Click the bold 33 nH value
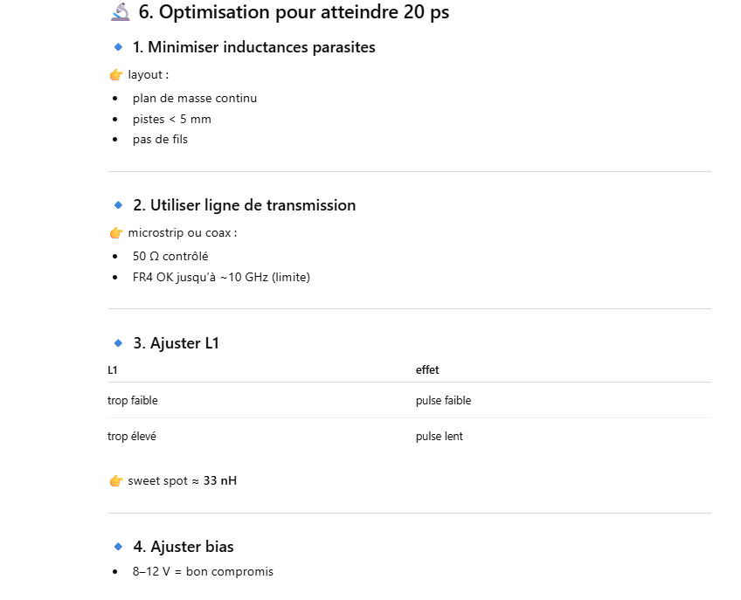The image size is (741, 600). point(220,481)
